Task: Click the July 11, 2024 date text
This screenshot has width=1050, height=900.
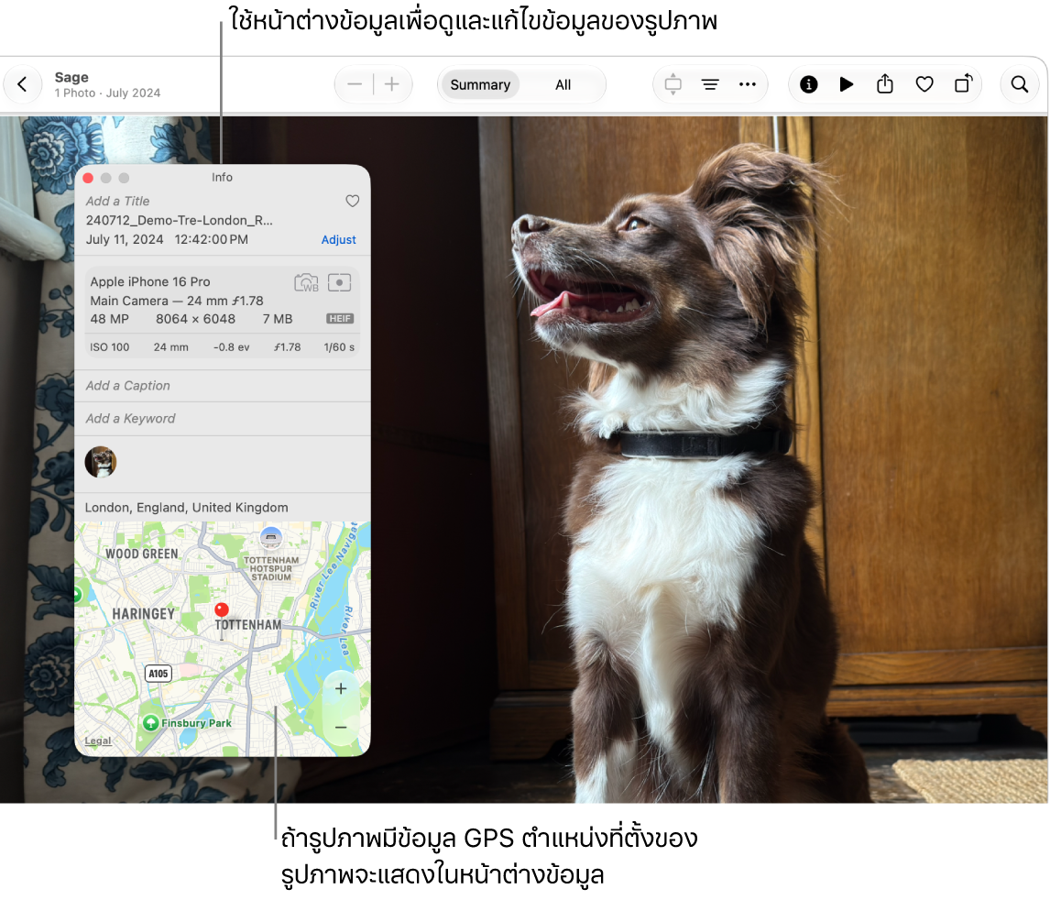Action: coord(125,240)
